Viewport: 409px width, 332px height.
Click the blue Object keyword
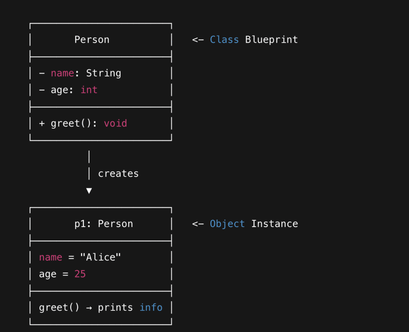coord(227,224)
